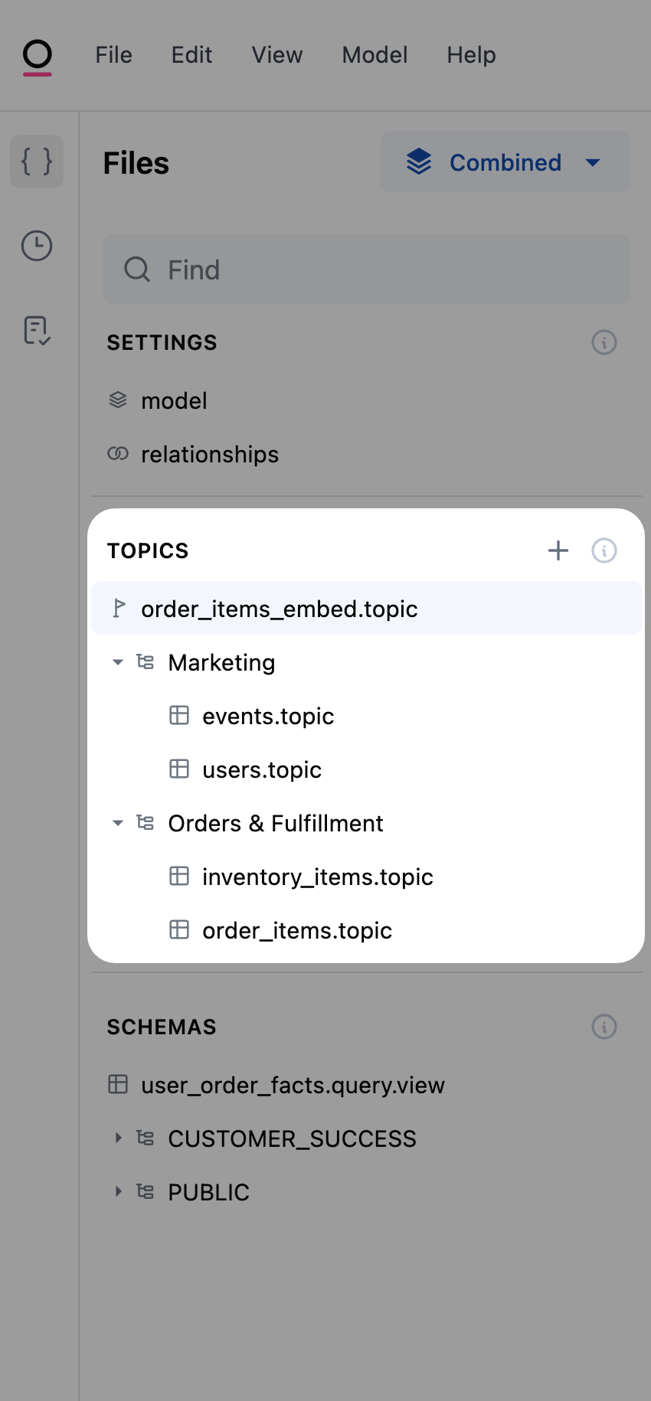Open the checklist document sidebar icon
This screenshot has height=1401, width=651.
click(37, 330)
